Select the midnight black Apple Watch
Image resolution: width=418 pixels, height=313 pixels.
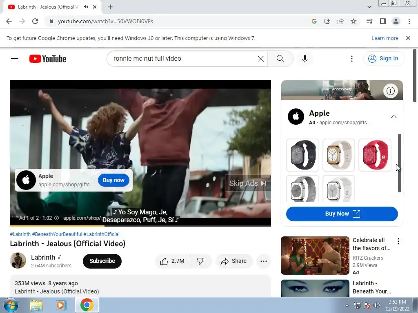[x=302, y=155]
